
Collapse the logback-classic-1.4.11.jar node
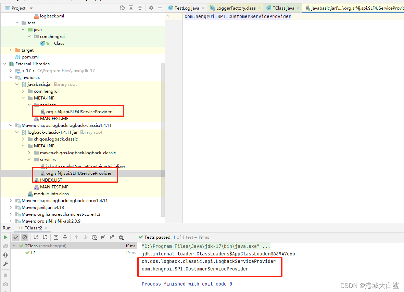point(17,132)
